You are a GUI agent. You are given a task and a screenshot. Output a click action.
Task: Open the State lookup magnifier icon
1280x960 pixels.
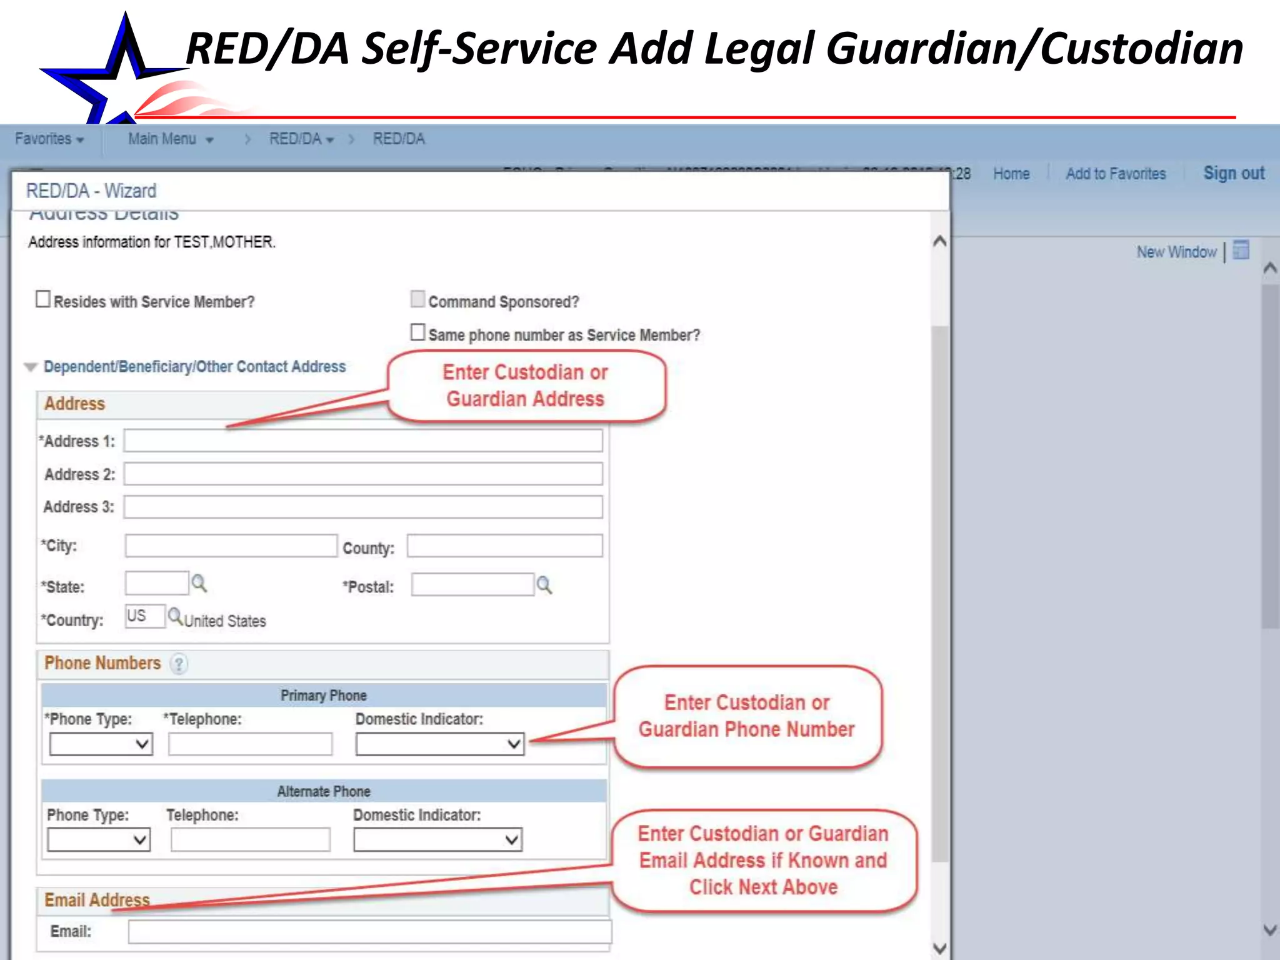(x=199, y=583)
